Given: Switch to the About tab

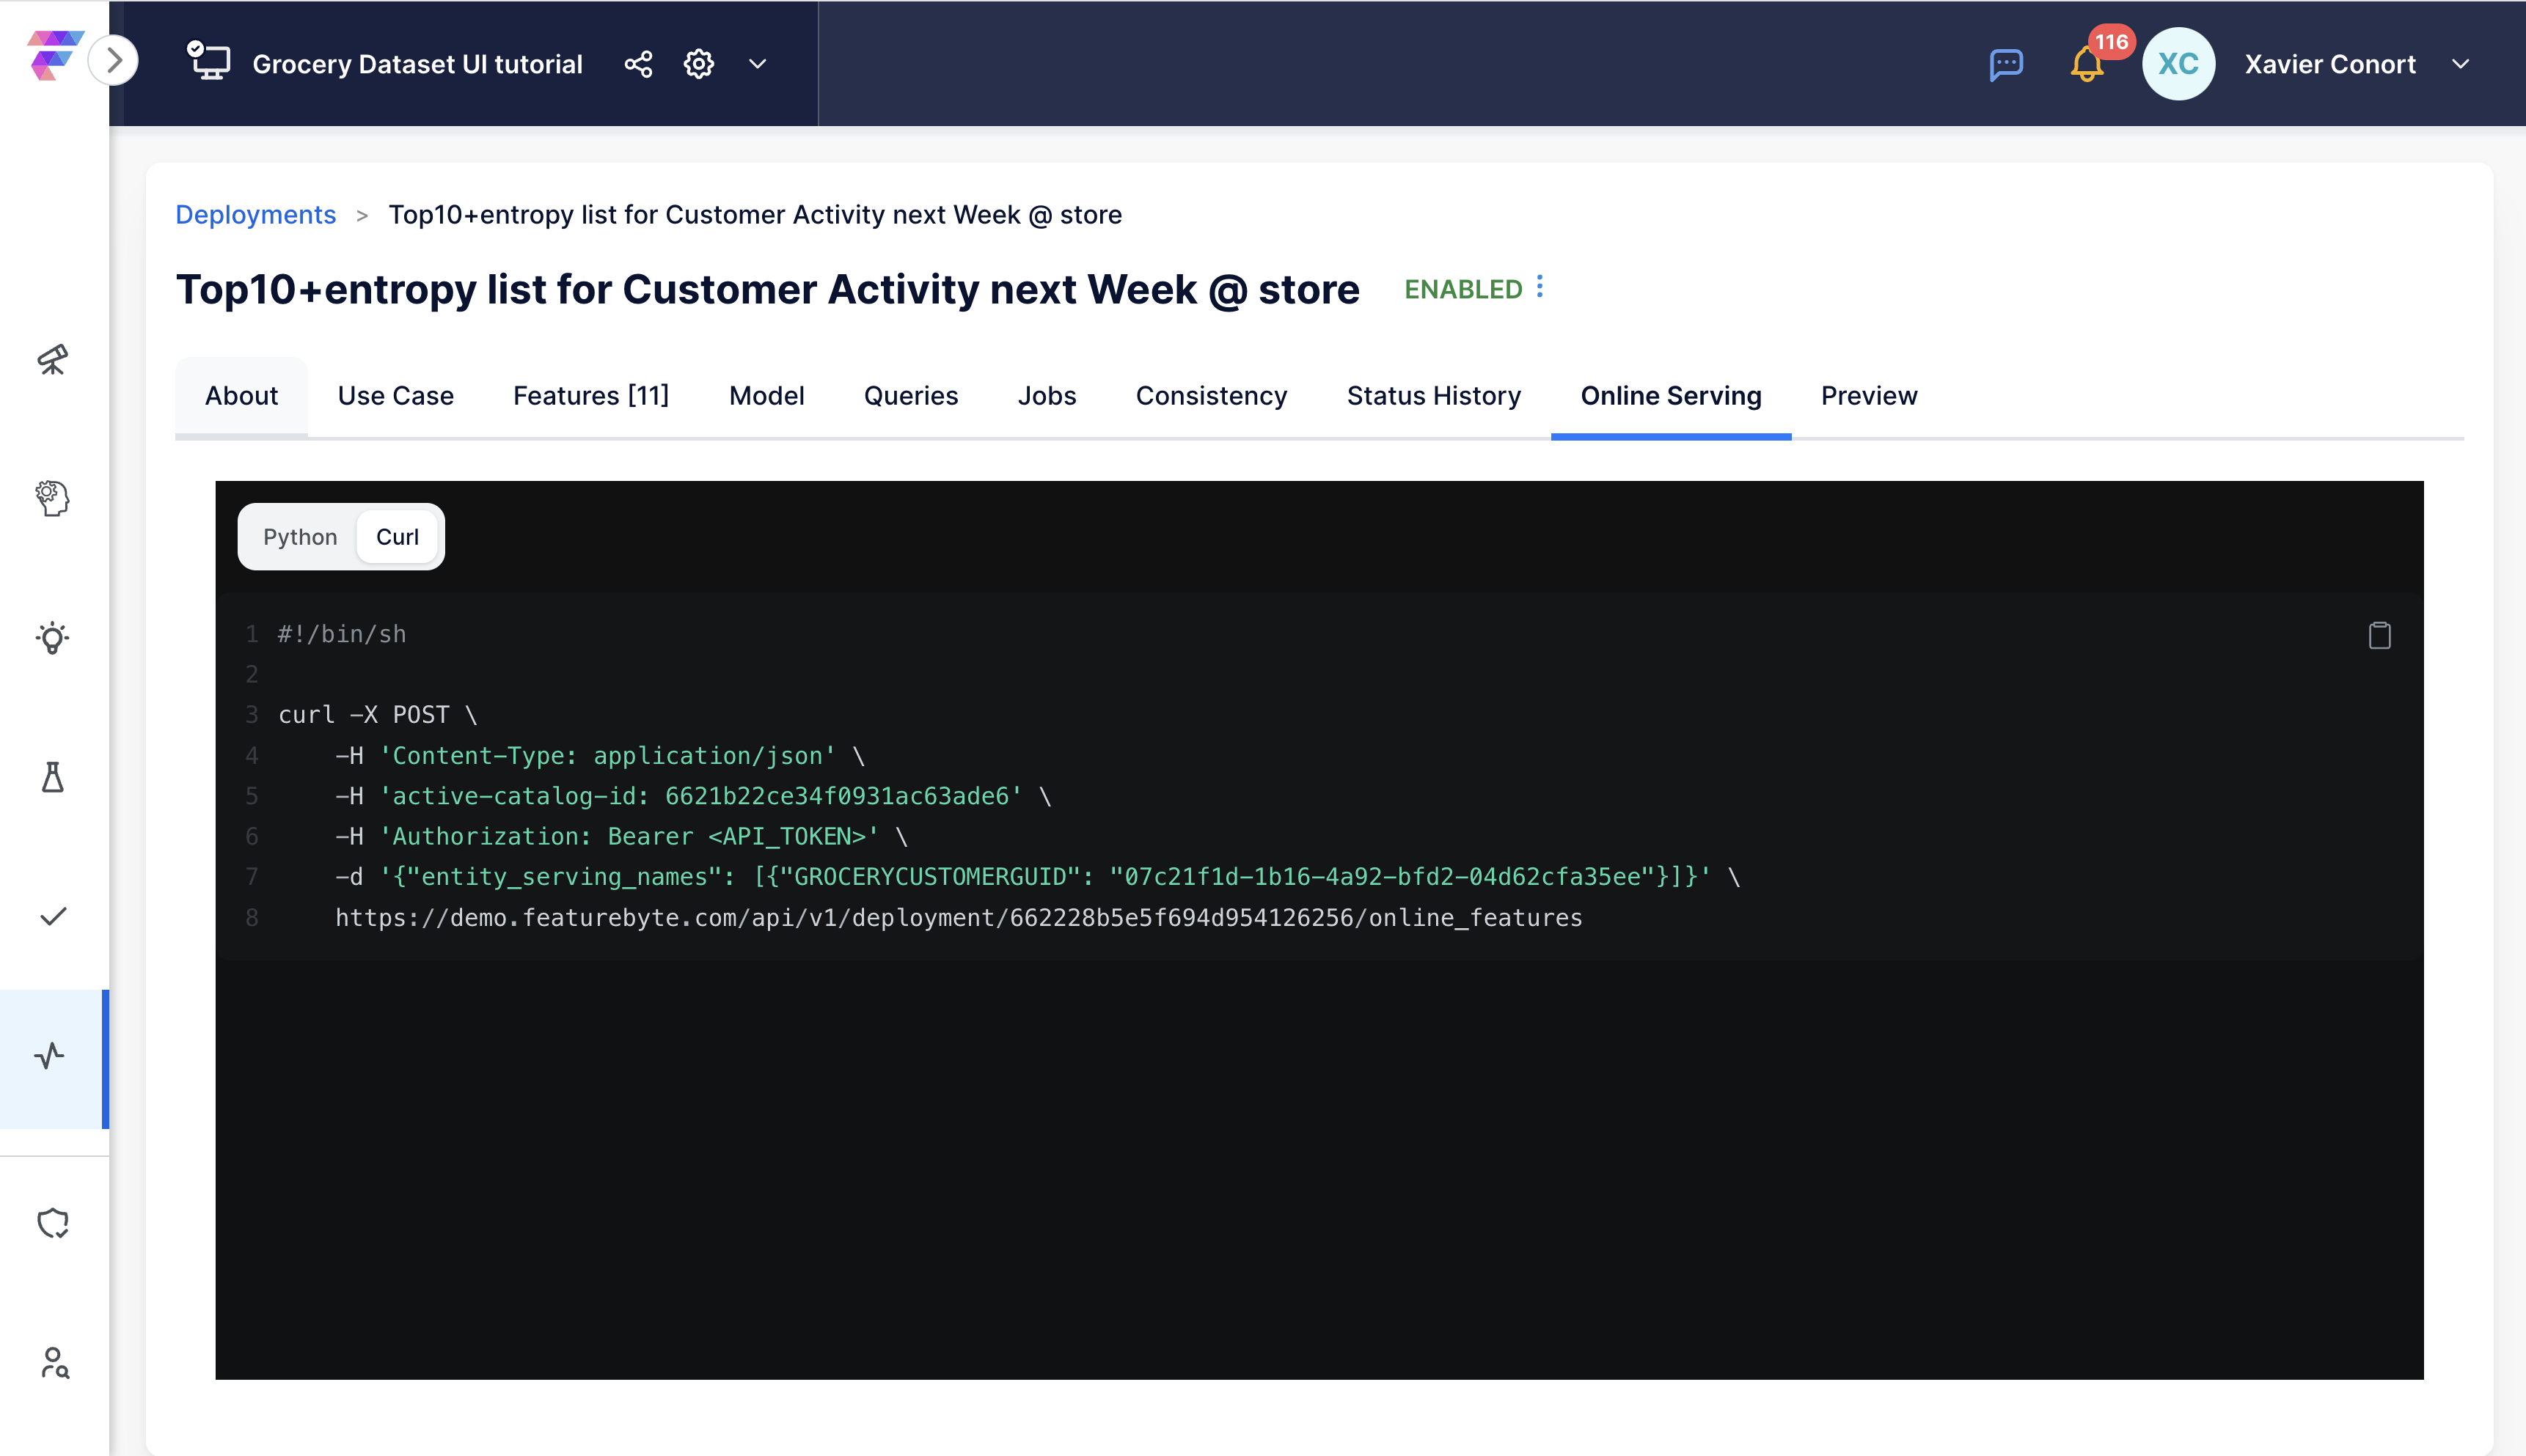Looking at the screenshot, I should (x=241, y=396).
